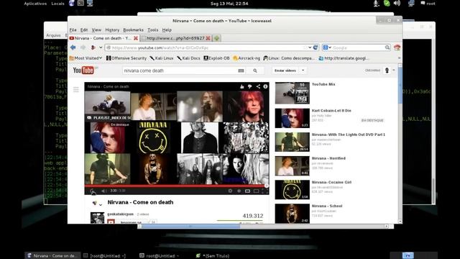Click the YouTube search magnifier button

pyautogui.click(x=255, y=71)
